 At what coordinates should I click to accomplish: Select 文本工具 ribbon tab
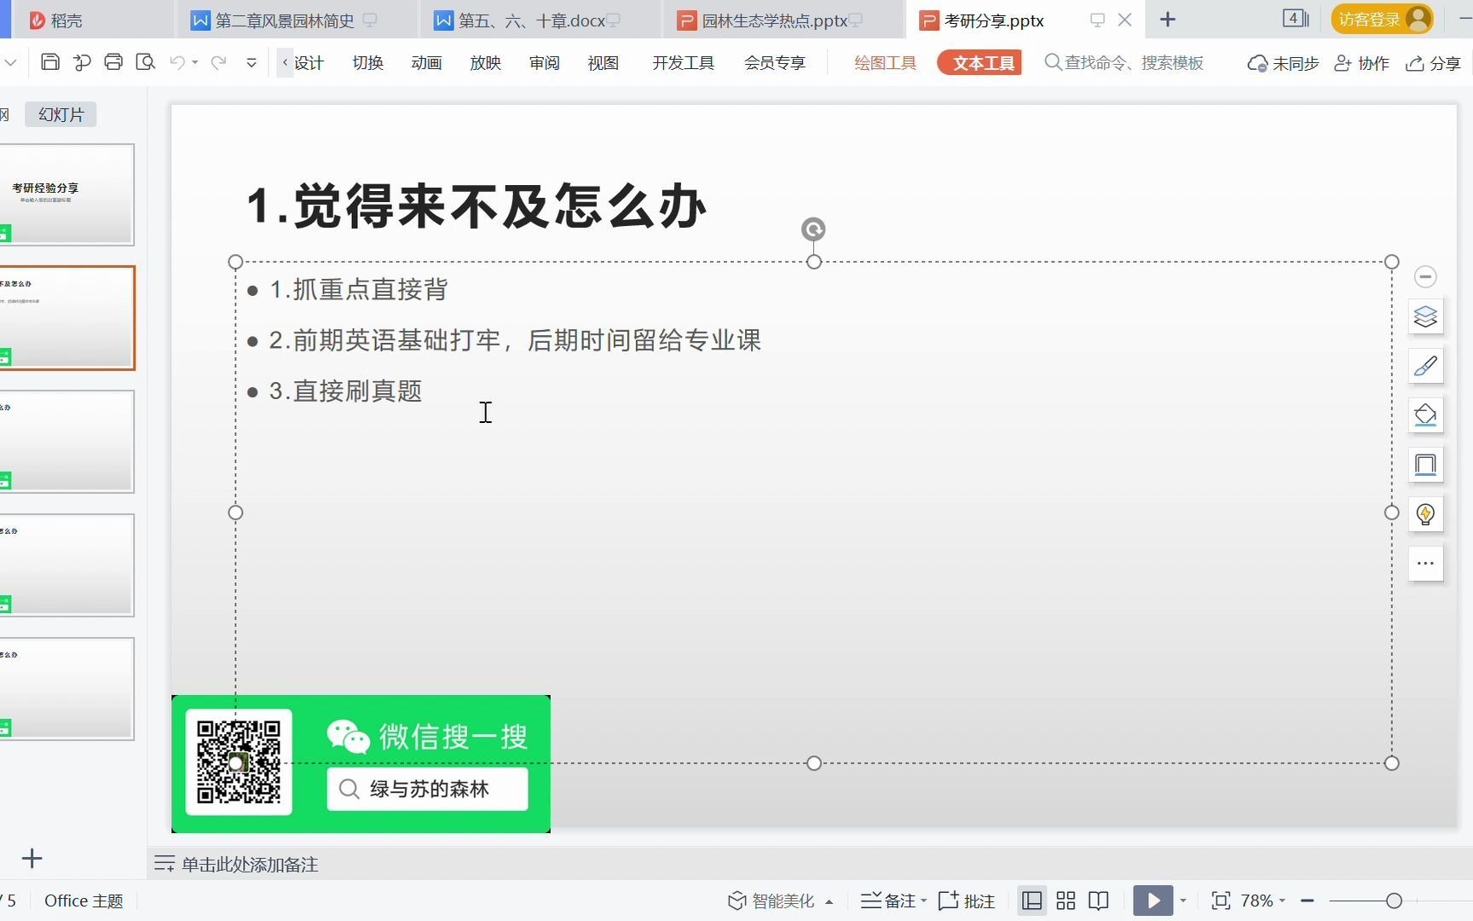(980, 63)
